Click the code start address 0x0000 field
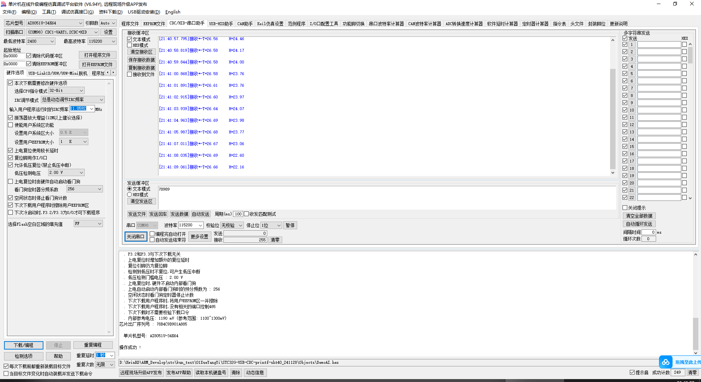Image resolution: width=701 pixels, height=382 pixels. pyautogui.click(x=14, y=56)
